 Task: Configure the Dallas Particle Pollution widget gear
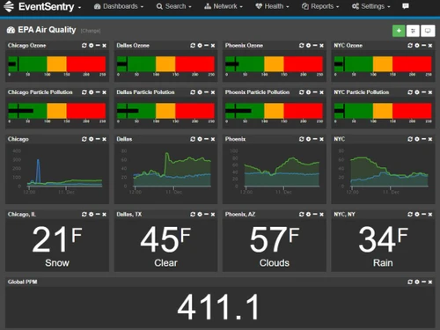click(200, 92)
